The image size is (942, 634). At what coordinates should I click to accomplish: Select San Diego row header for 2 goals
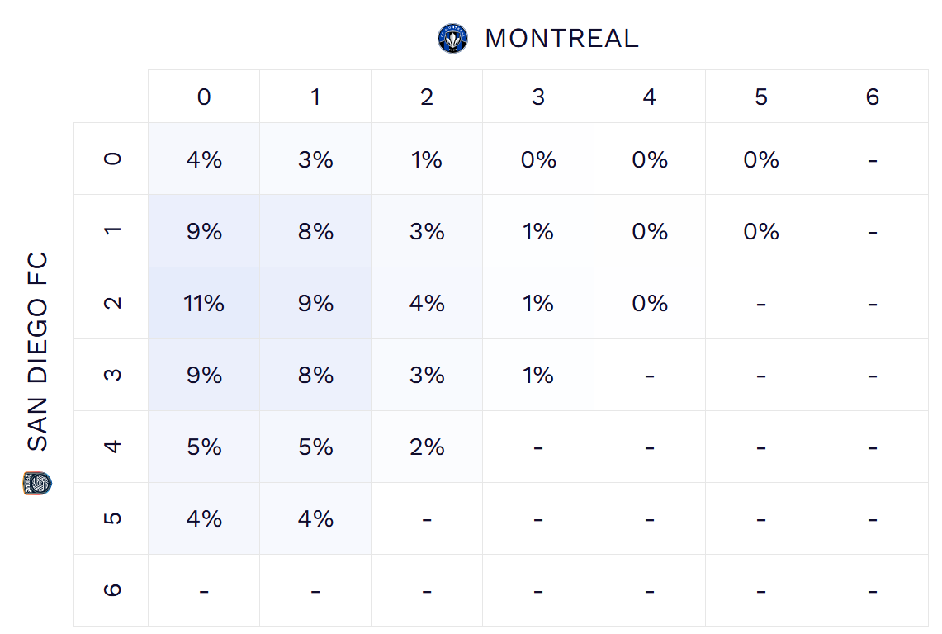coord(112,303)
